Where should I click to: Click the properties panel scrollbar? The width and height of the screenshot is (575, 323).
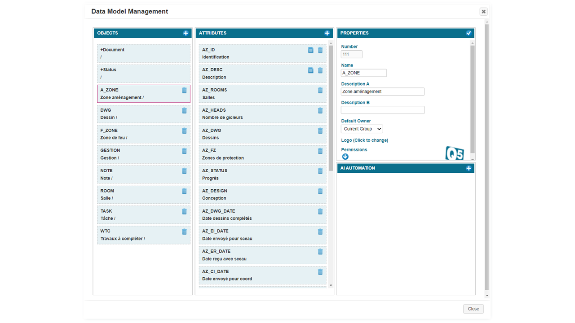pyautogui.click(x=472, y=99)
